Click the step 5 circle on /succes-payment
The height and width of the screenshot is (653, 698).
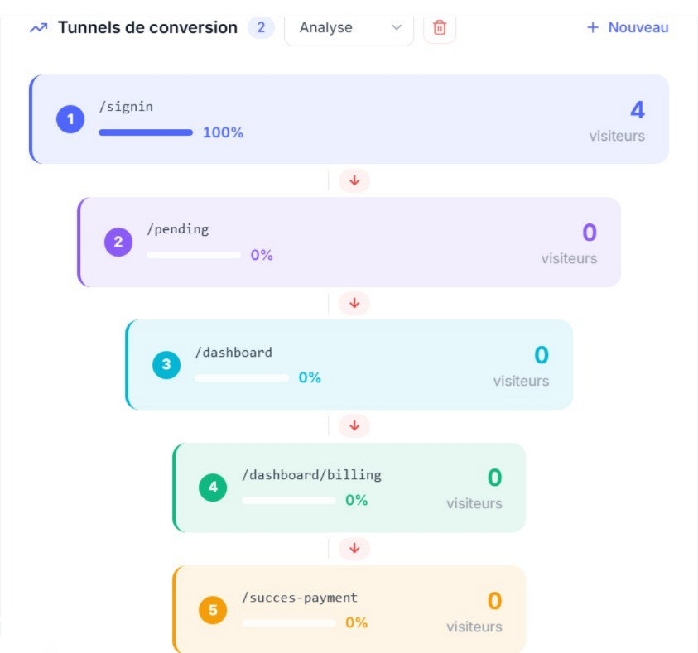tap(213, 609)
